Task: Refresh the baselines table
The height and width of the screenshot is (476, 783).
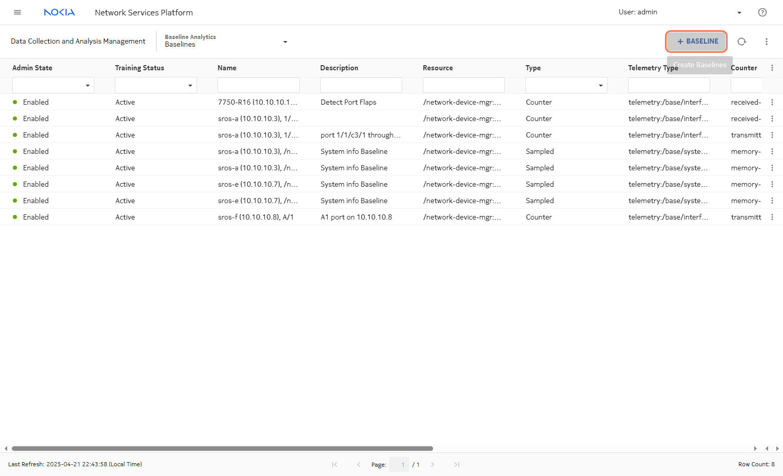Action: coord(741,42)
